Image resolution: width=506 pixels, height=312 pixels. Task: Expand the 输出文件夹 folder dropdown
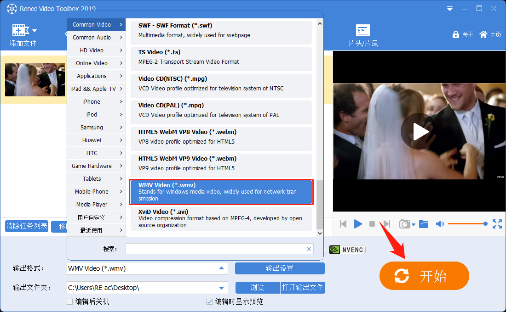(221, 288)
